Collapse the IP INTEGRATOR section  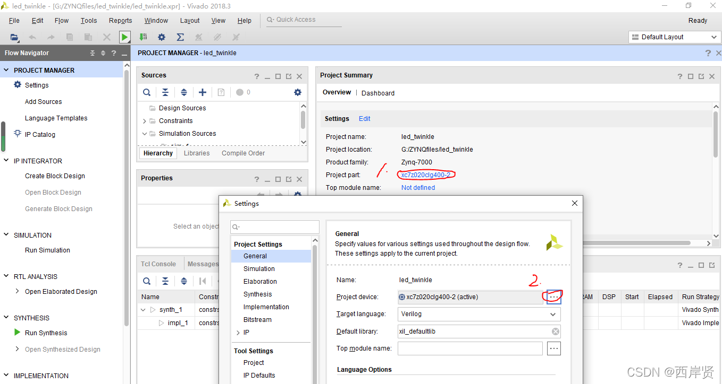(x=6, y=161)
